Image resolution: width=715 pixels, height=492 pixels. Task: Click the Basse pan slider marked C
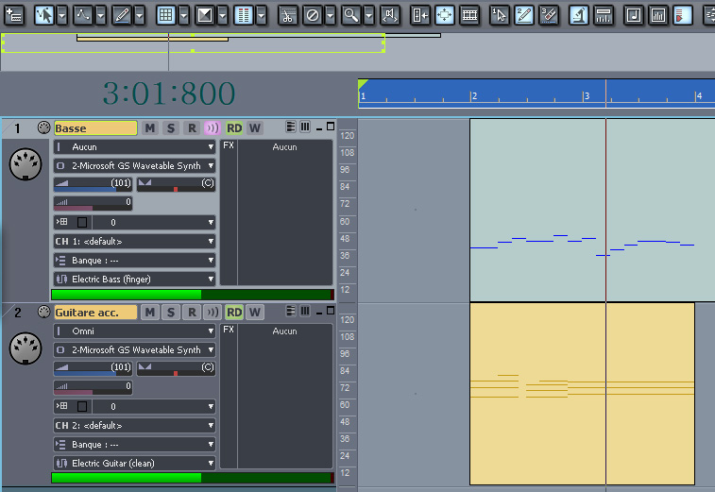176,184
